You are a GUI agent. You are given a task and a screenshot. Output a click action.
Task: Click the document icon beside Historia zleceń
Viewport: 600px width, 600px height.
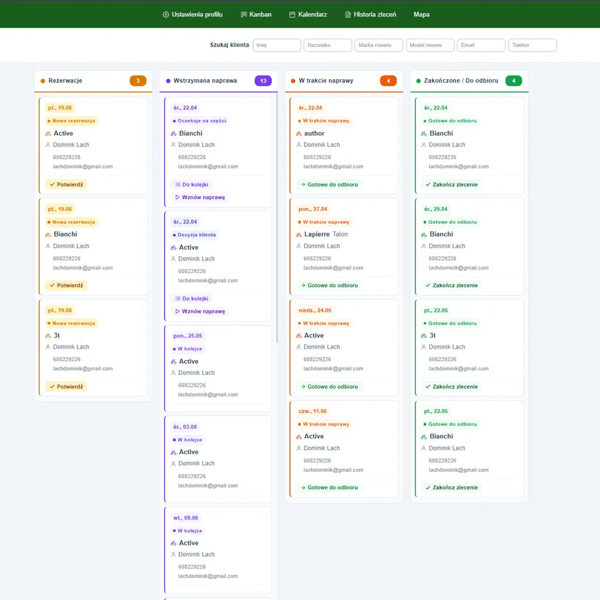[348, 15]
